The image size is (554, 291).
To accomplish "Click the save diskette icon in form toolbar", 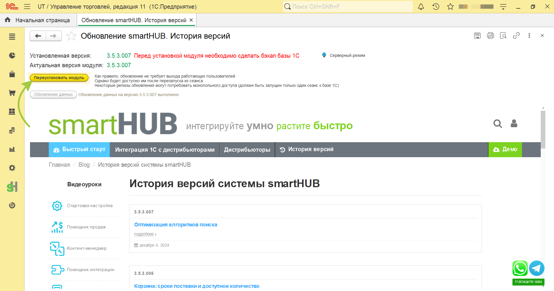I will [477, 35].
